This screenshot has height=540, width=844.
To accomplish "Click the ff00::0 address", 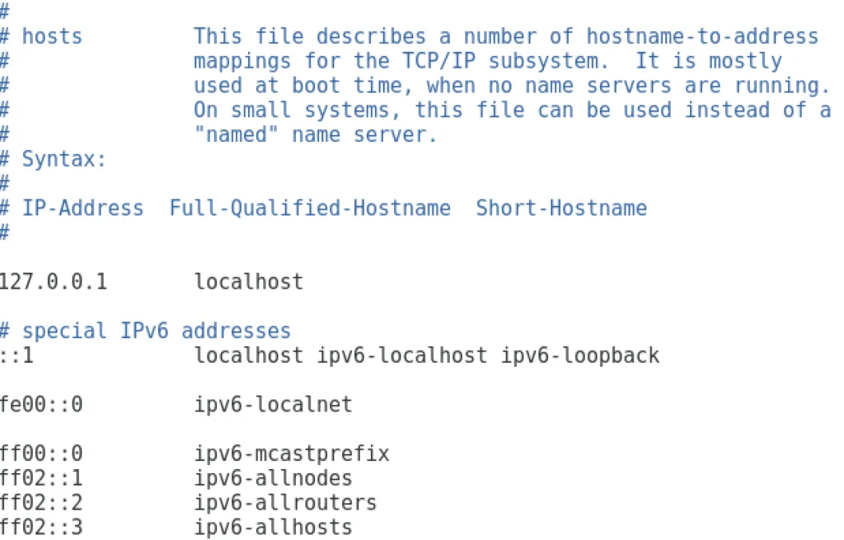I will 41,453.
